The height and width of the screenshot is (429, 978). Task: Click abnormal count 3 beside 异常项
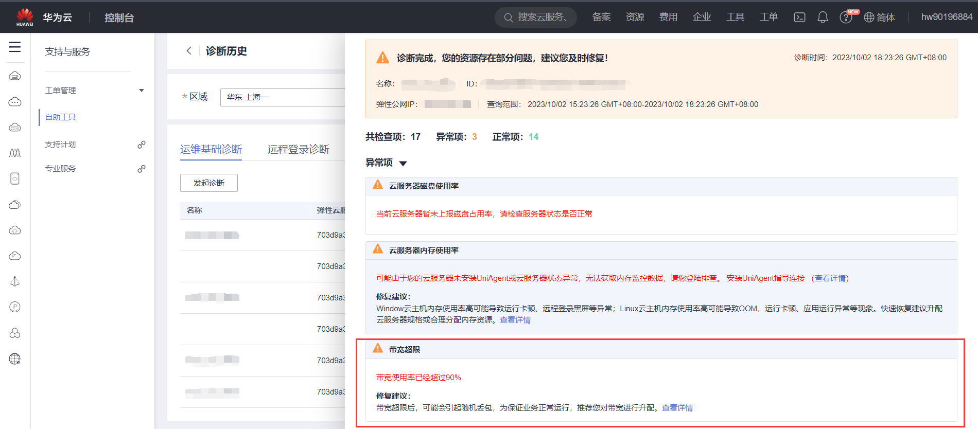tap(475, 137)
